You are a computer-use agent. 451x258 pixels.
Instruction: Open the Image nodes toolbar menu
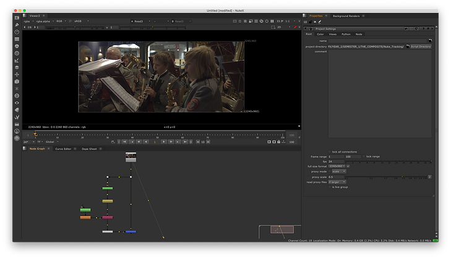click(x=17, y=18)
